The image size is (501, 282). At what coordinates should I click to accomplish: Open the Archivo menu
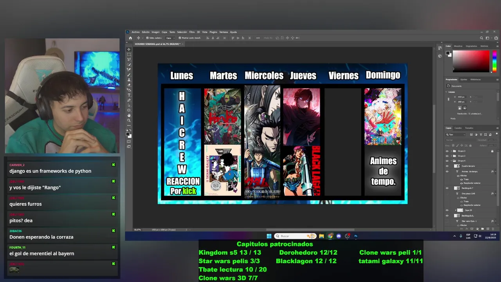(x=135, y=32)
